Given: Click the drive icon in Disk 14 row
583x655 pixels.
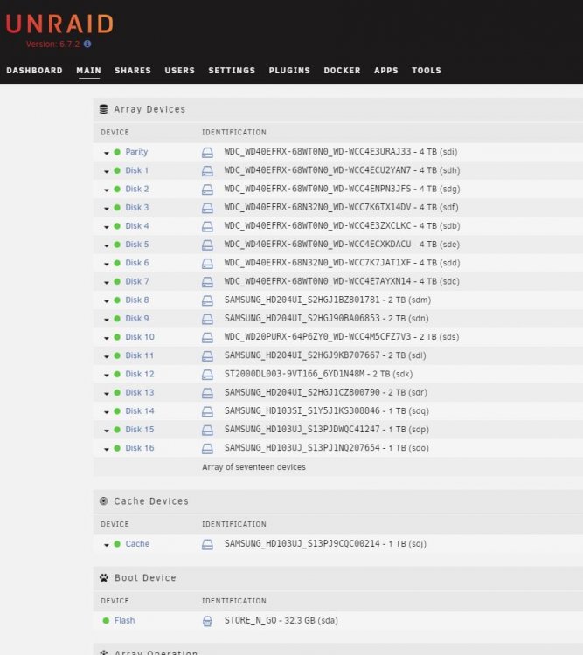Looking at the screenshot, I should click(x=207, y=411).
